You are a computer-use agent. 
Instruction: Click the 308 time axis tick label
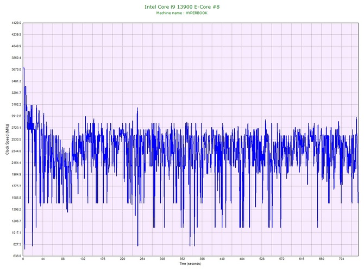(x=162, y=259)
